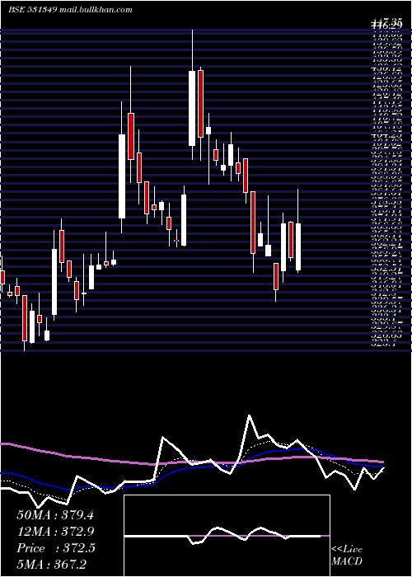
Task: Click the top price label 447.35
Action: tap(386, 24)
